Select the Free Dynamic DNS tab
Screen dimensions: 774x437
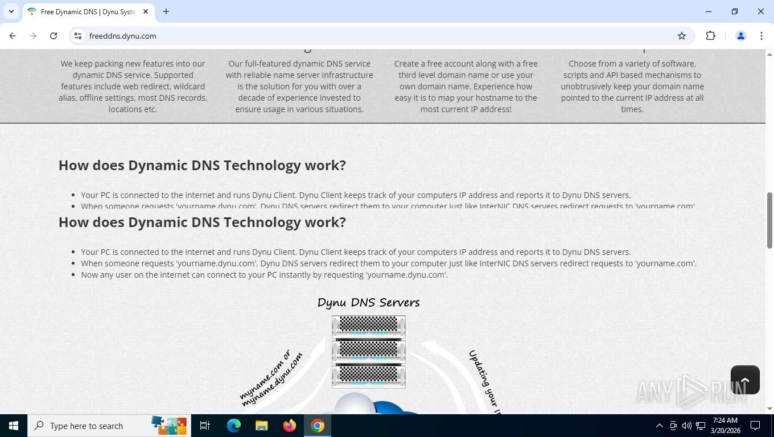tap(88, 11)
